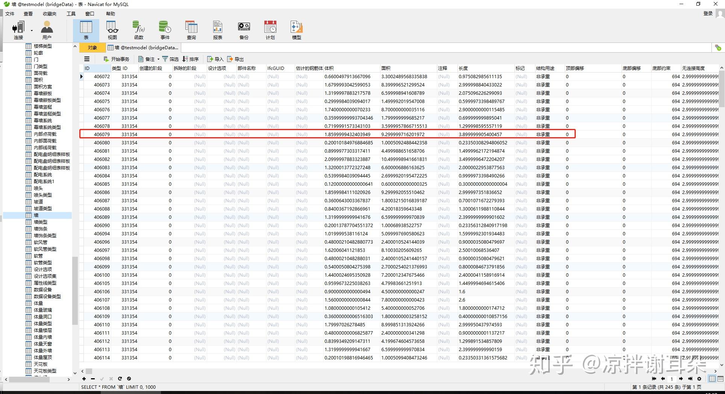This screenshot has width=725, height=394.
Task: Open the 用户 (User) manager
Action: (47, 30)
